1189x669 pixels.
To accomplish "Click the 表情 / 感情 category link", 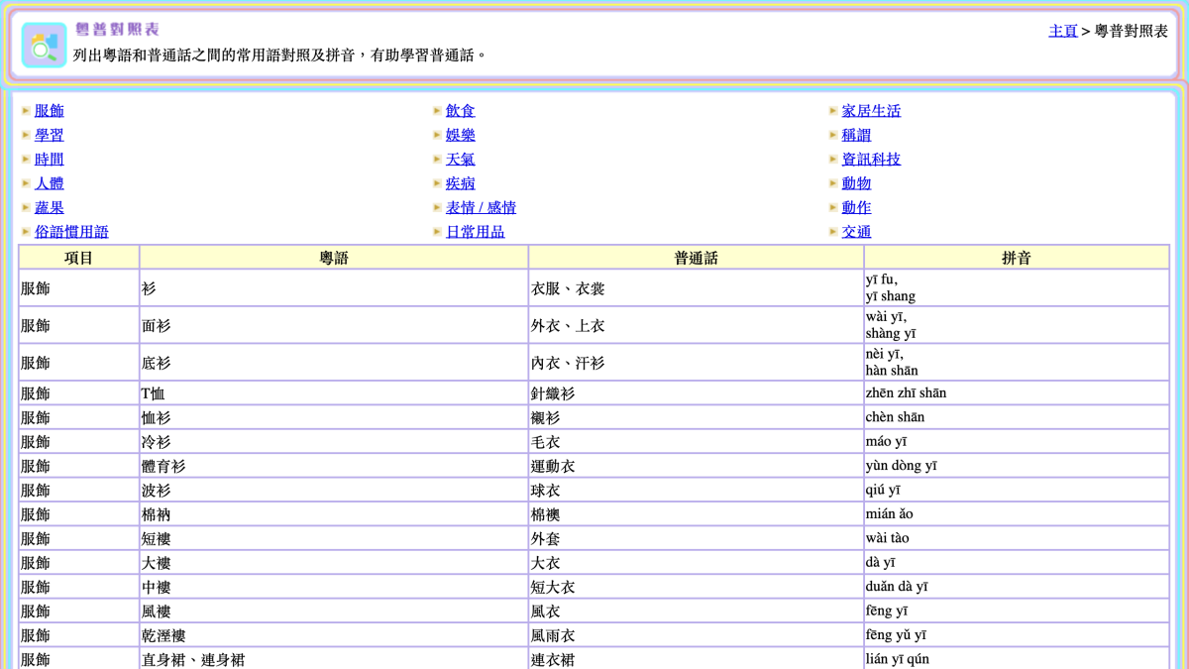I will [x=482, y=208].
